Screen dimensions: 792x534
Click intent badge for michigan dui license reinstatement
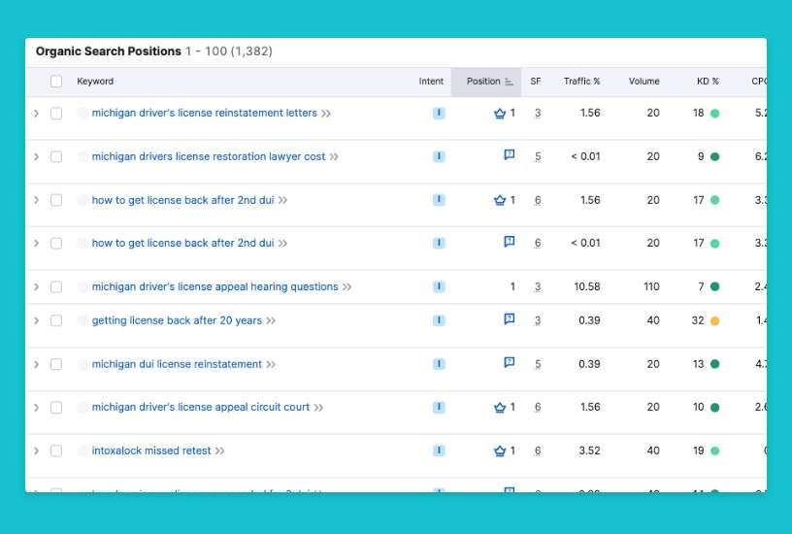439,364
